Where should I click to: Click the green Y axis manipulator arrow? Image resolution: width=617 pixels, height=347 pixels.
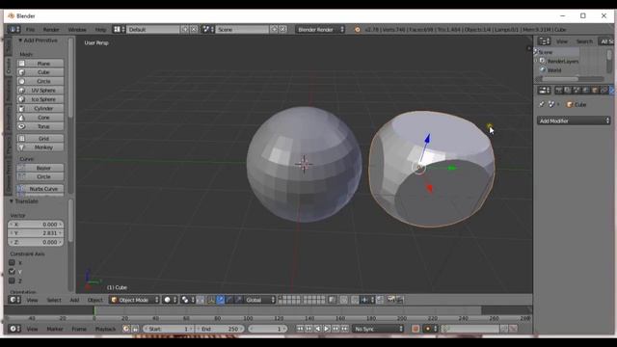(452, 168)
